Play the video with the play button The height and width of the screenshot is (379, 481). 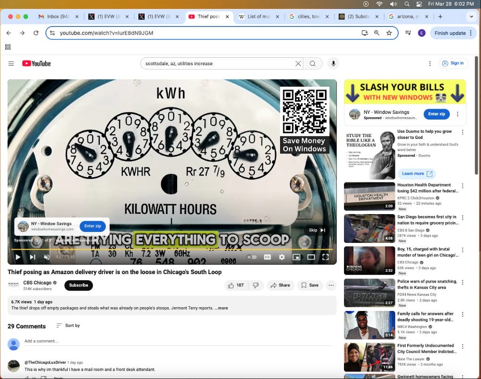(18, 257)
